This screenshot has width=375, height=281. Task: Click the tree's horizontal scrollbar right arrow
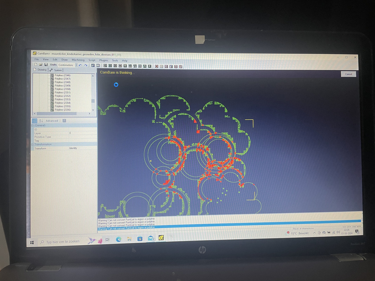(x=90, y=113)
